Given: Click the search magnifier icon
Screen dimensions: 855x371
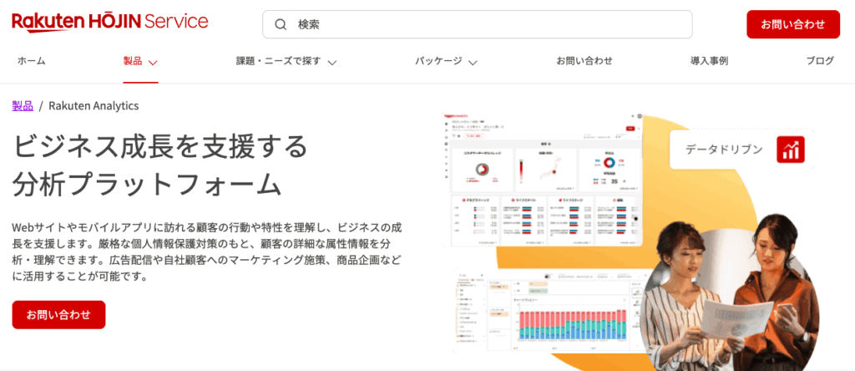Looking at the screenshot, I should point(281,24).
